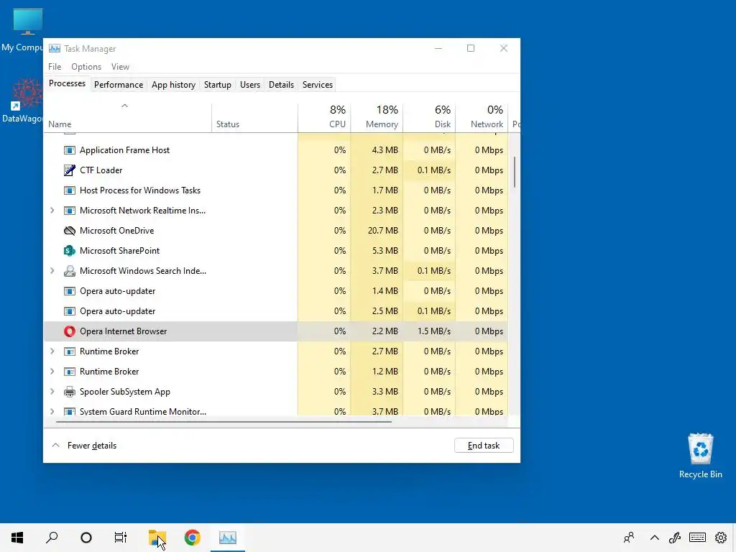Open the View menu
Viewport: 736px width, 552px height.
(x=120, y=67)
